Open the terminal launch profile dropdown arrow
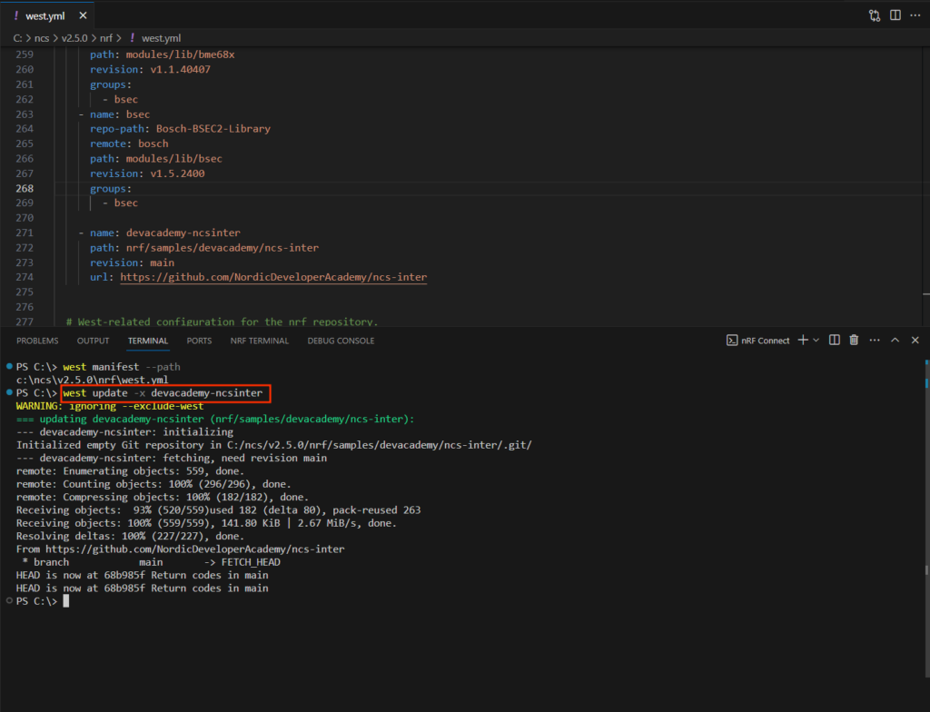Screen dimensions: 930x712 click(x=815, y=340)
